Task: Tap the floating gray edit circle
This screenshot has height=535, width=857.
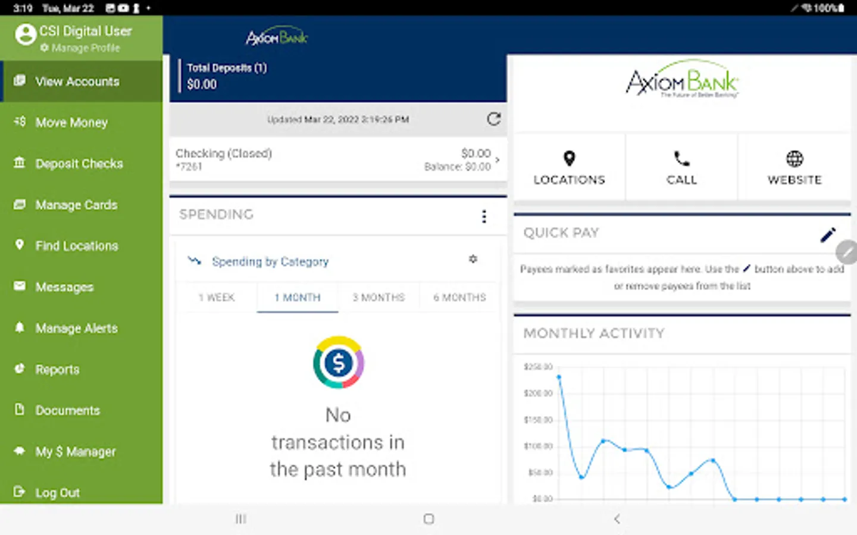Action: [x=847, y=252]
